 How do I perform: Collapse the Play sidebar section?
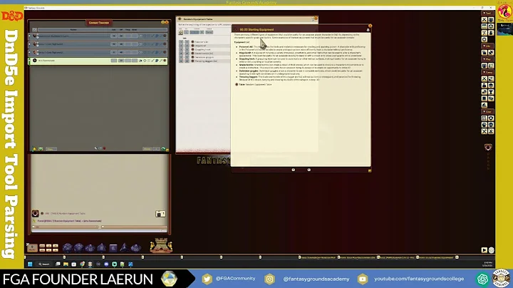(487, 59)
